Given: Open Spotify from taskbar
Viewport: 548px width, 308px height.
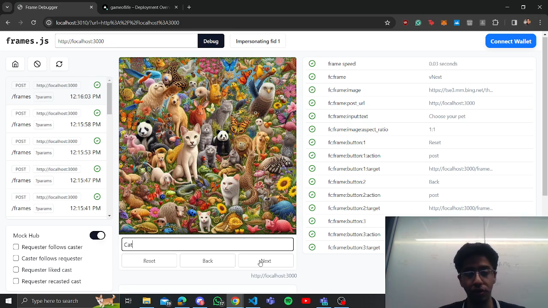Looking at the screenshot, I should (x=288, y=301).
